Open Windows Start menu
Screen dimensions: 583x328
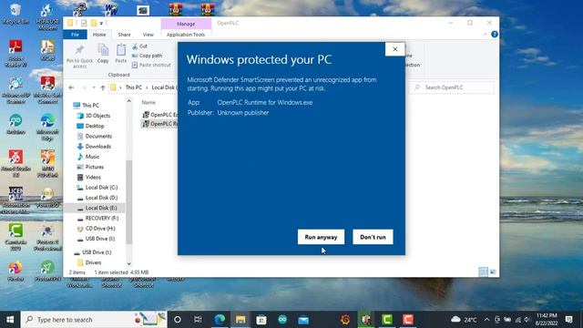coord(10,320)
